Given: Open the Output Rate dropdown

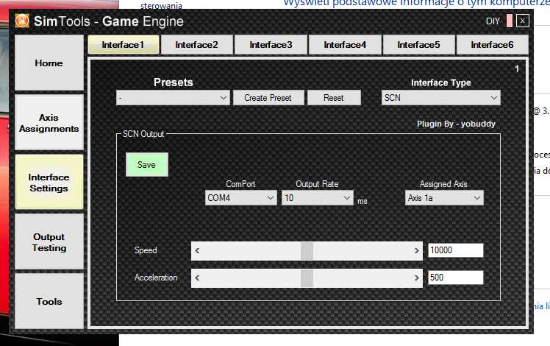Looking at the screenshot, I should point(317,198).
